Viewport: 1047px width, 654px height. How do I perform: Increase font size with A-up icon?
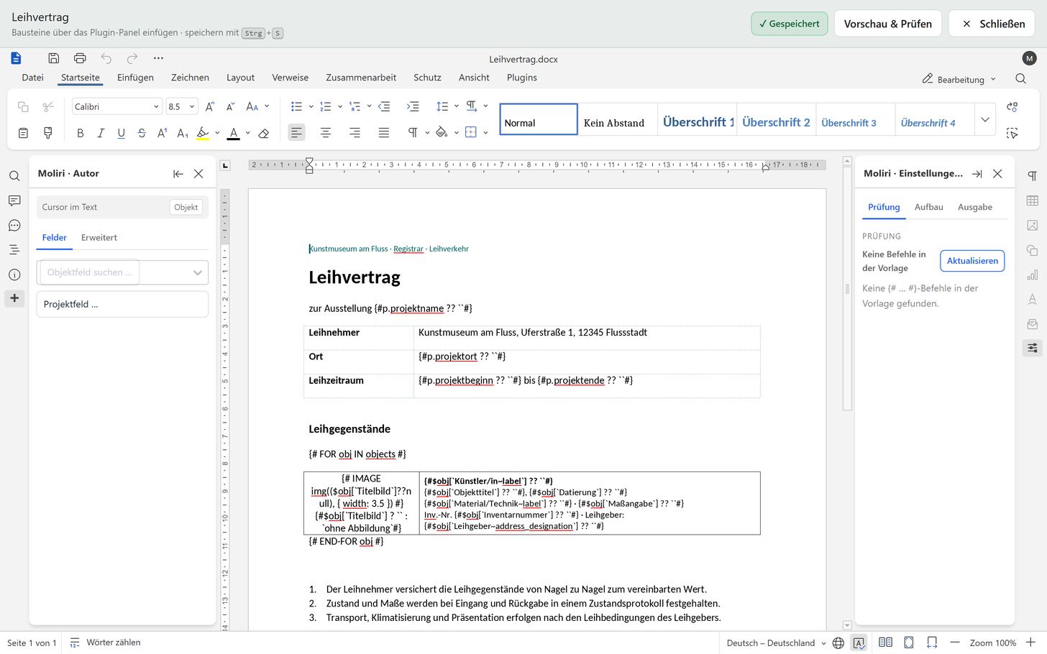[210, 106]
